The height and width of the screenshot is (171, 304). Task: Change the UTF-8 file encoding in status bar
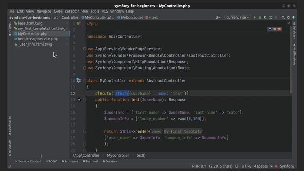(x=247, y=166)
